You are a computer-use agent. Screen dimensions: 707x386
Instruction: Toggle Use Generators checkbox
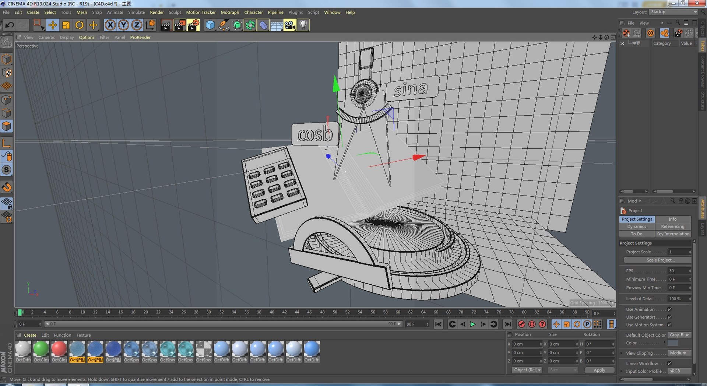click(x=669, y=317)
